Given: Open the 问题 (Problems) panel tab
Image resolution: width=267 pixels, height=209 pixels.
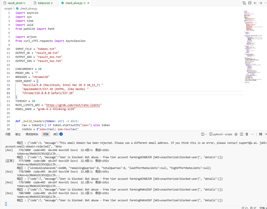Looking at the screenshot, I should [8, 134].
